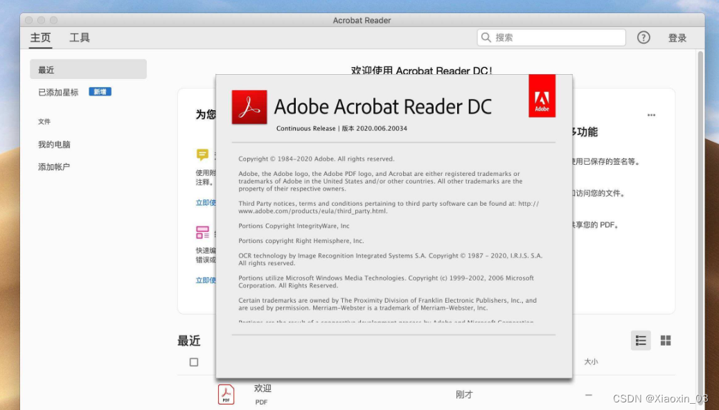This screenshot has width=719, height=410.
Task: Open the three-dots more options menu
Action: (x=651, y=115)
